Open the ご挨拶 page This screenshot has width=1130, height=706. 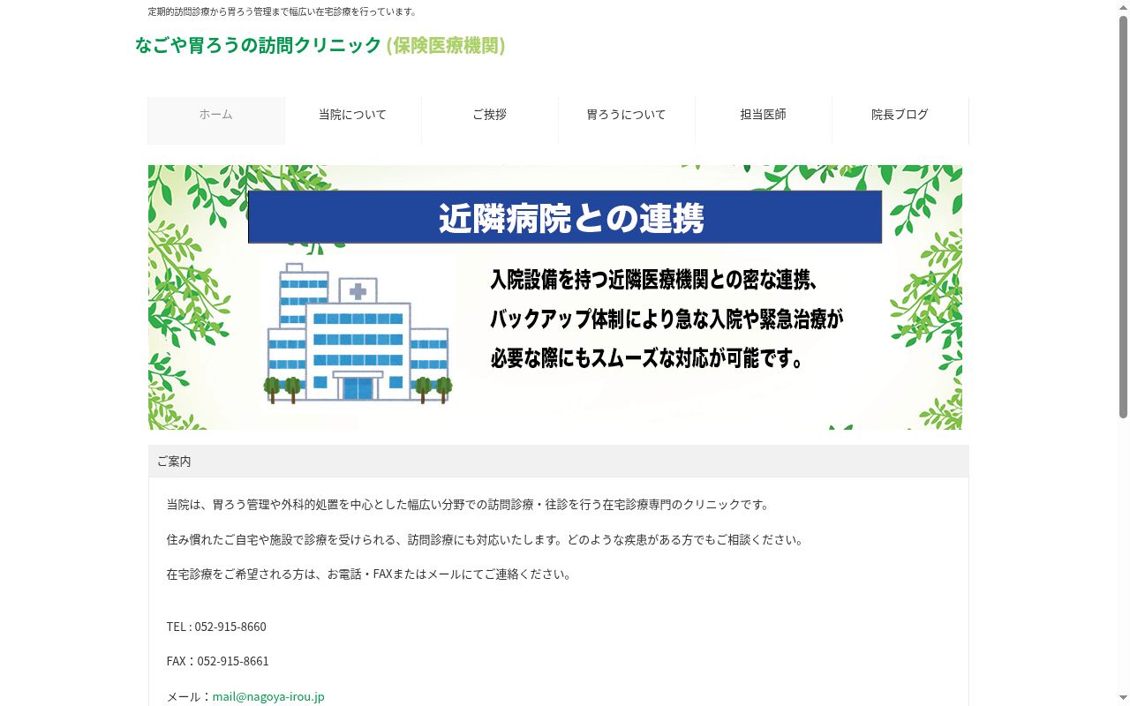(490, 121)
